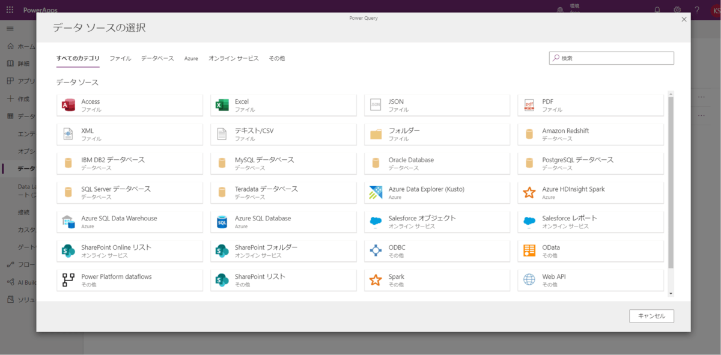
Task: Select the Azure SQL Database icon
Action: tap(222, 222)
